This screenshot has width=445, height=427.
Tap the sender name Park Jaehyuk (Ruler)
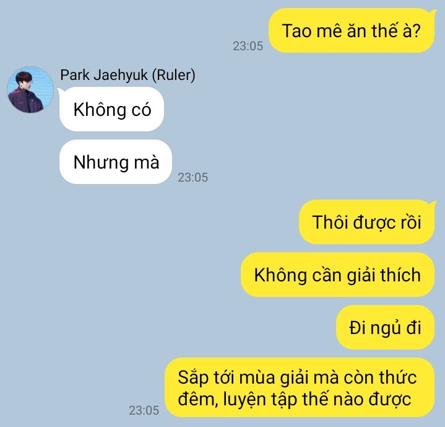[x=127, y=75]
